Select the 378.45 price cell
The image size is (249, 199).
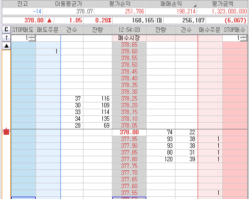129,72
